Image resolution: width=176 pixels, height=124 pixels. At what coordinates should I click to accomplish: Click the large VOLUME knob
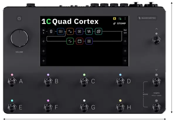tap(19, 38)
